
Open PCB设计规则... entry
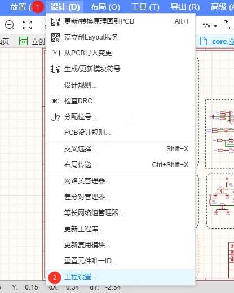point(121,133)
